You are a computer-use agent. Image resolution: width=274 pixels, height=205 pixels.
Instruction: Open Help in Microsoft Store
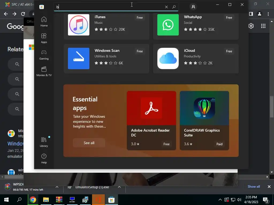point(44,159)
